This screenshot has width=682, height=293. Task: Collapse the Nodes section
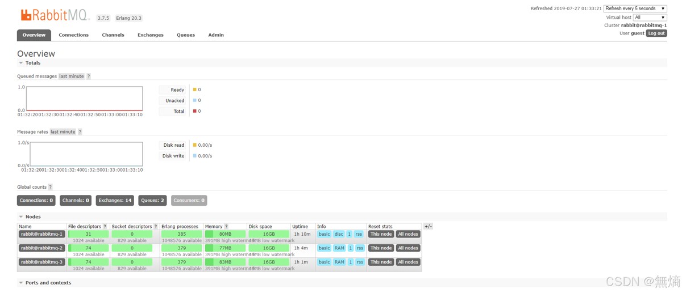[30, 216]
